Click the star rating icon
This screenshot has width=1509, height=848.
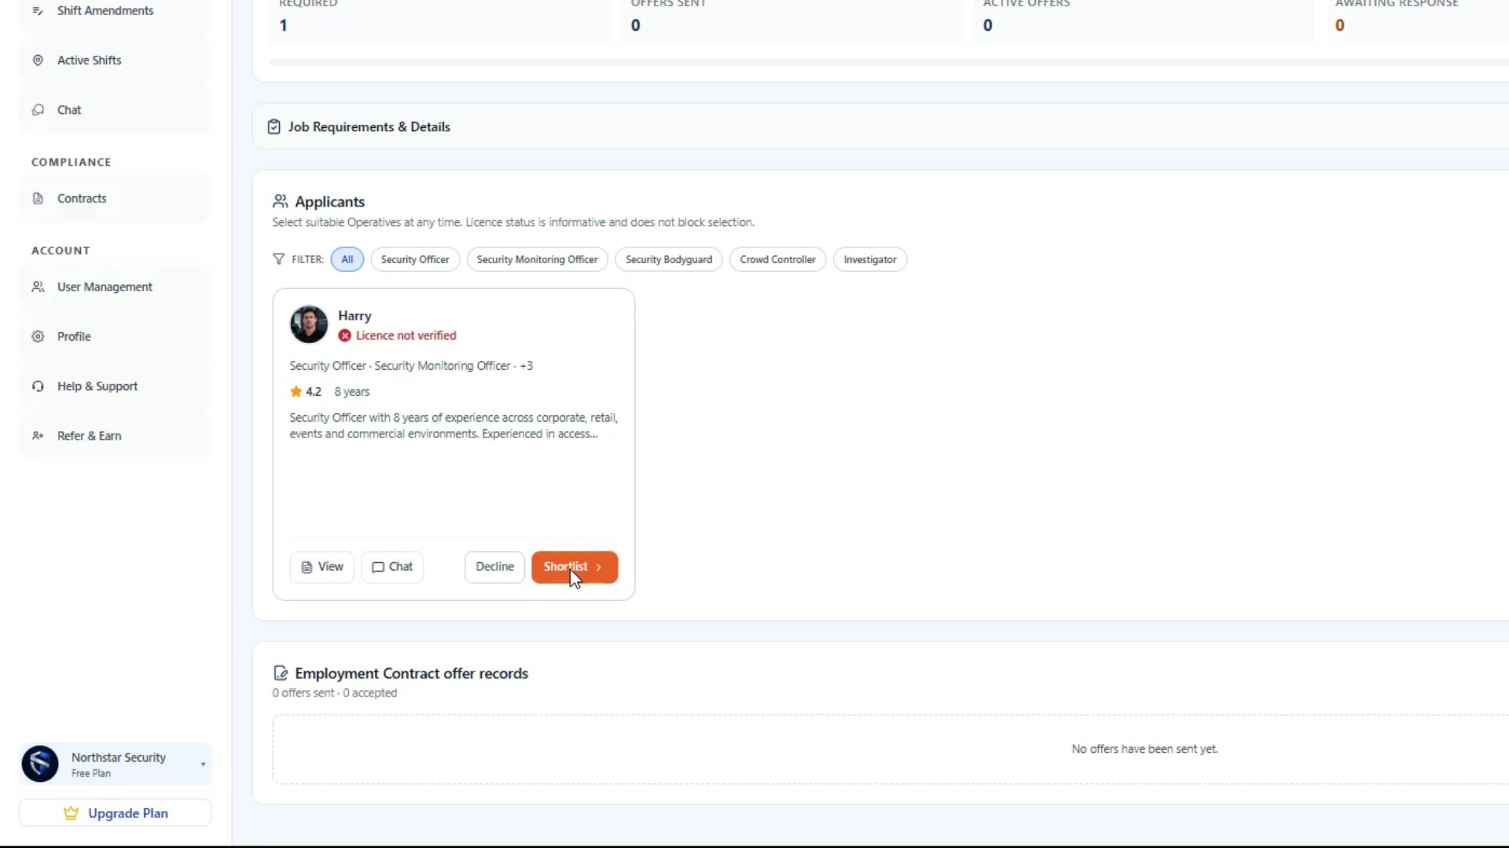click(296, 392)
